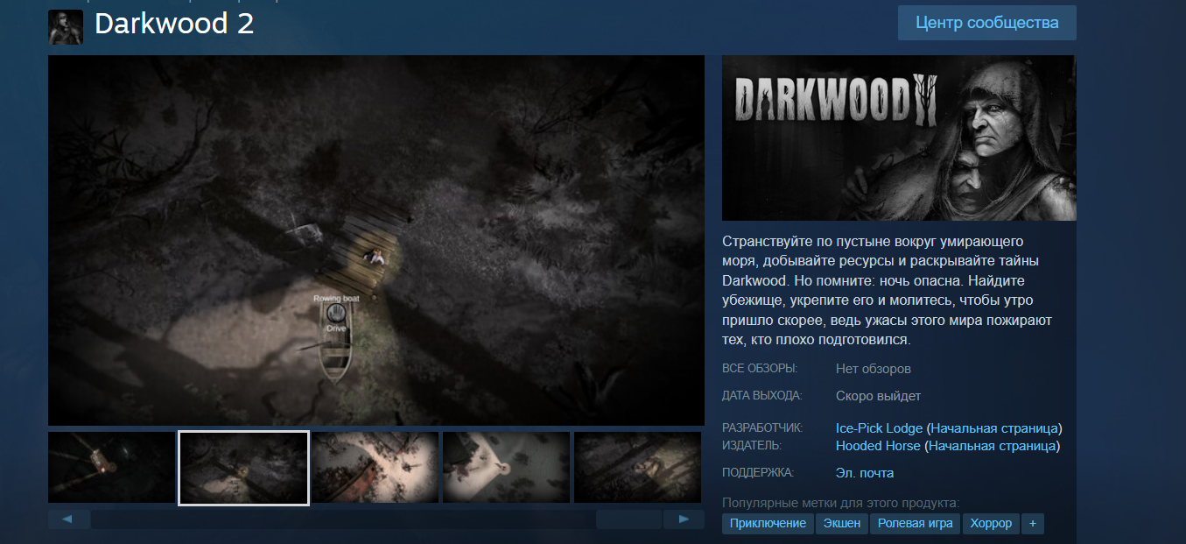The height and width of the screenshot is (544, 1186).
Task: Open the Центр сообщества button
Action: 986,23
